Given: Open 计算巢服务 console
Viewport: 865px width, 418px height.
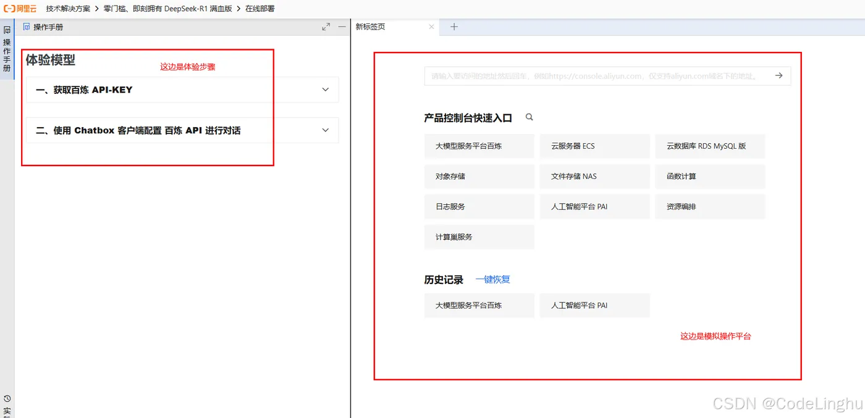Looking at the screenshot, I should click(479, 237).
